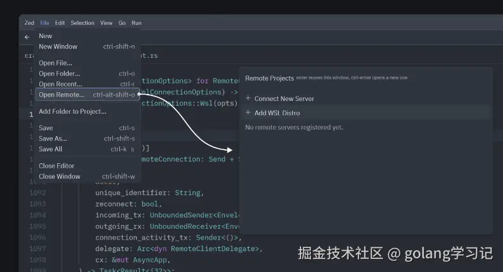Click plus icon beside Add WSL Distro
This screenshot has height=272, width=503.
click(x=248, y=112)
